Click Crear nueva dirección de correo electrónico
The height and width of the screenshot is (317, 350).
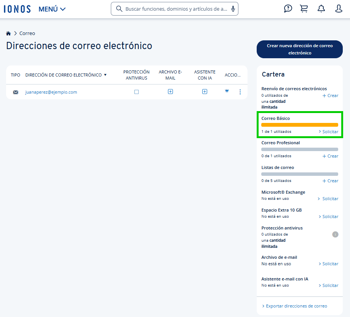point(299,49)
